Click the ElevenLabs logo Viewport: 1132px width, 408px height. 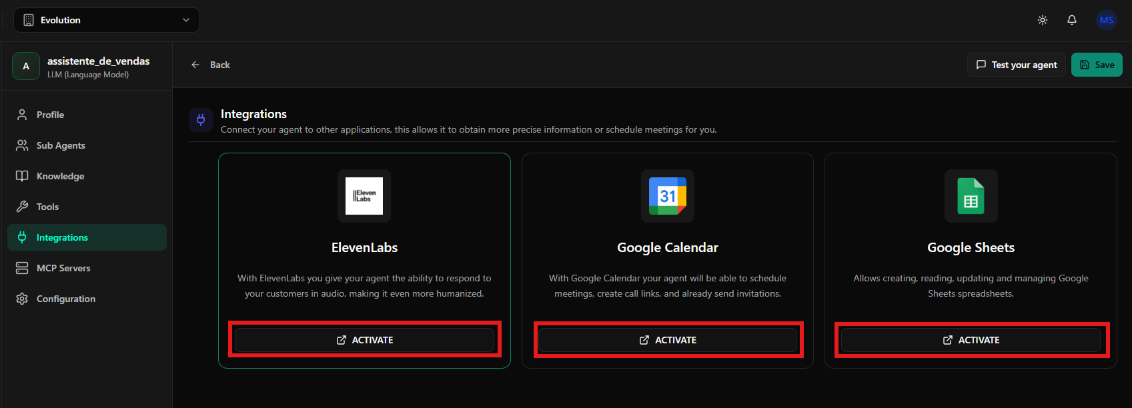(x=364, y=196)
